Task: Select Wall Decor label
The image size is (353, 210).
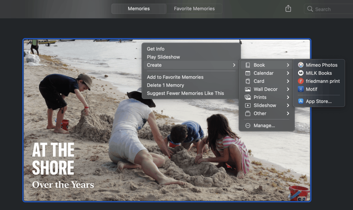Action: tap(266, 89)
